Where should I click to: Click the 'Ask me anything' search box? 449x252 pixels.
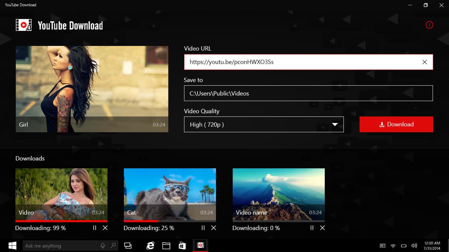[x=70, y=245]
